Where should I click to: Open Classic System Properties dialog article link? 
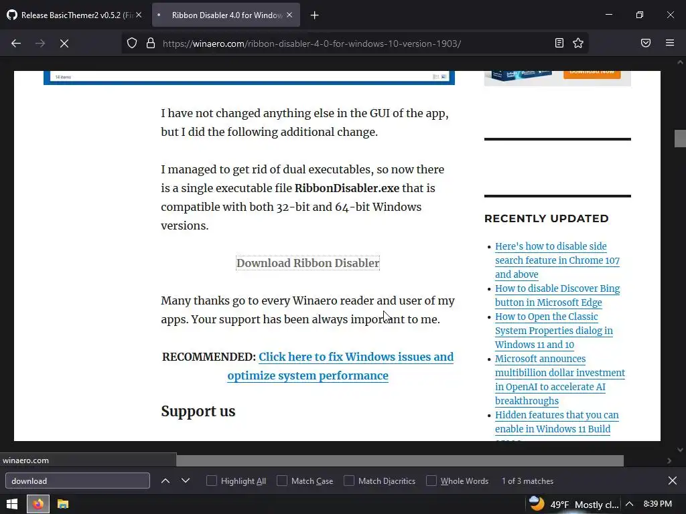(554, 331)
